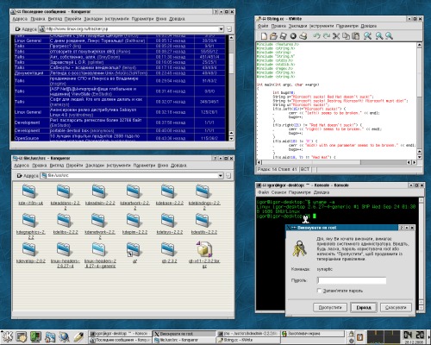The image size is (431, 345).
Task: Click the Redo arrow icon in KWrite
Action: 327,36
